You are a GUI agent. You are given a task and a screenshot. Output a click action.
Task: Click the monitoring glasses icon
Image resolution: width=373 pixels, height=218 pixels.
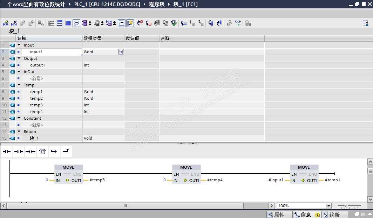click(238, 23)
